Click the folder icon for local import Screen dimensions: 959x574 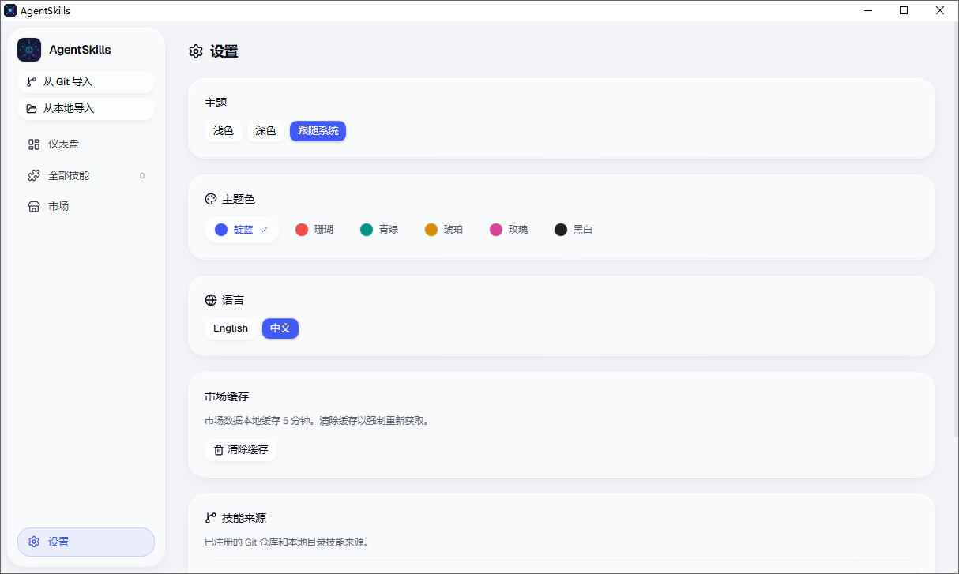click(x=31, y=108)
